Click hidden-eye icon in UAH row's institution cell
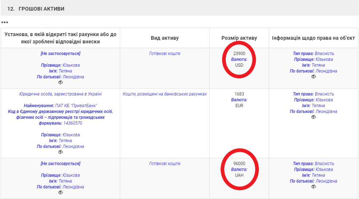359x199 pixels. click(60, 193)
